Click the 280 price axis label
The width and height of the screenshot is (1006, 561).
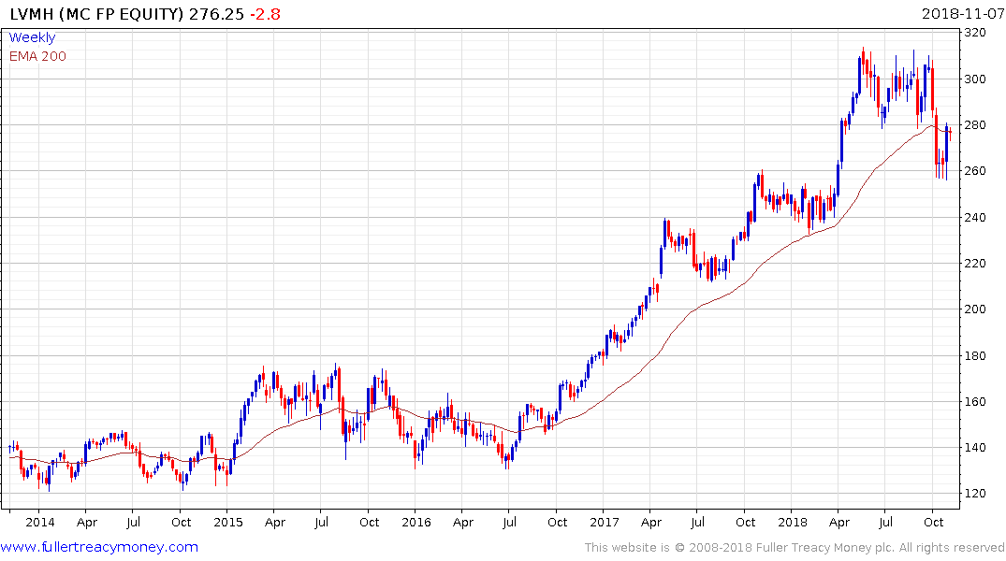point(975,125)
